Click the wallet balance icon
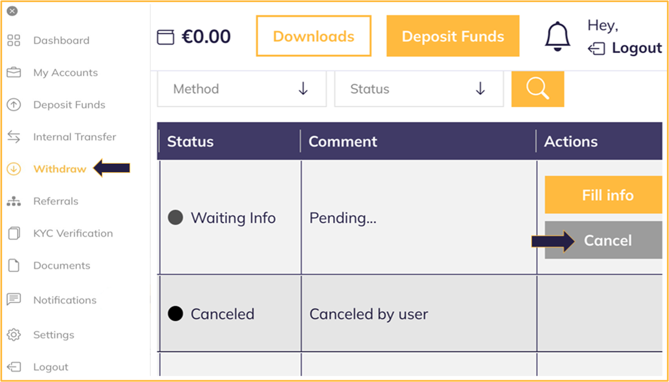This screenshot has height=382, width=669. (166, 37)
